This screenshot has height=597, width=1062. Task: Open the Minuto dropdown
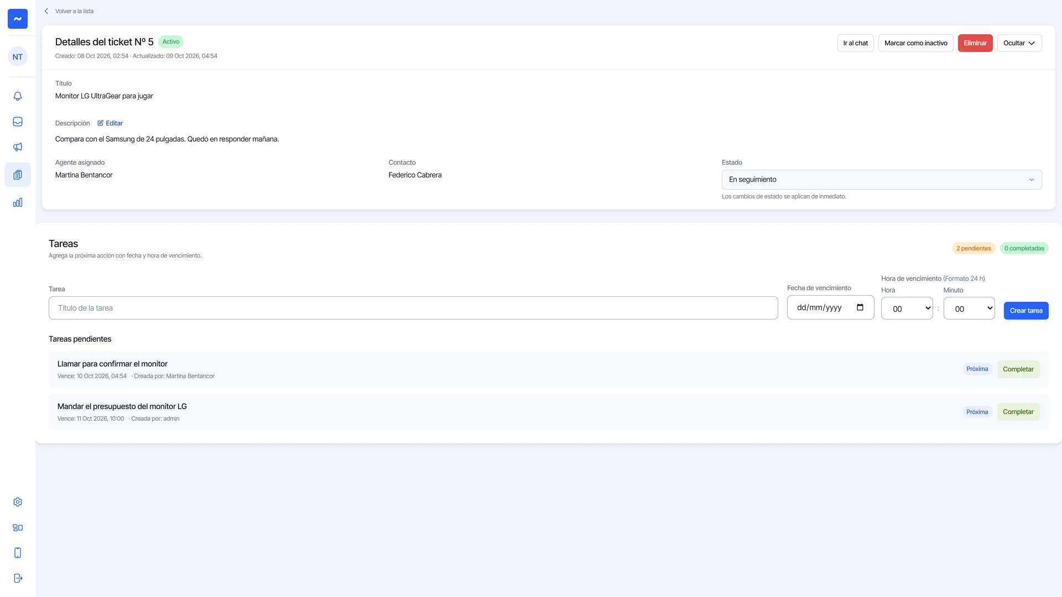coord(969,308)
